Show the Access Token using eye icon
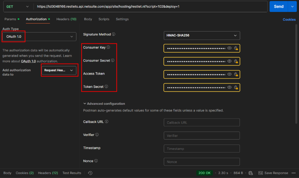Image resolution: width=299 pixels, height=178 pixels. coord(229,74)
